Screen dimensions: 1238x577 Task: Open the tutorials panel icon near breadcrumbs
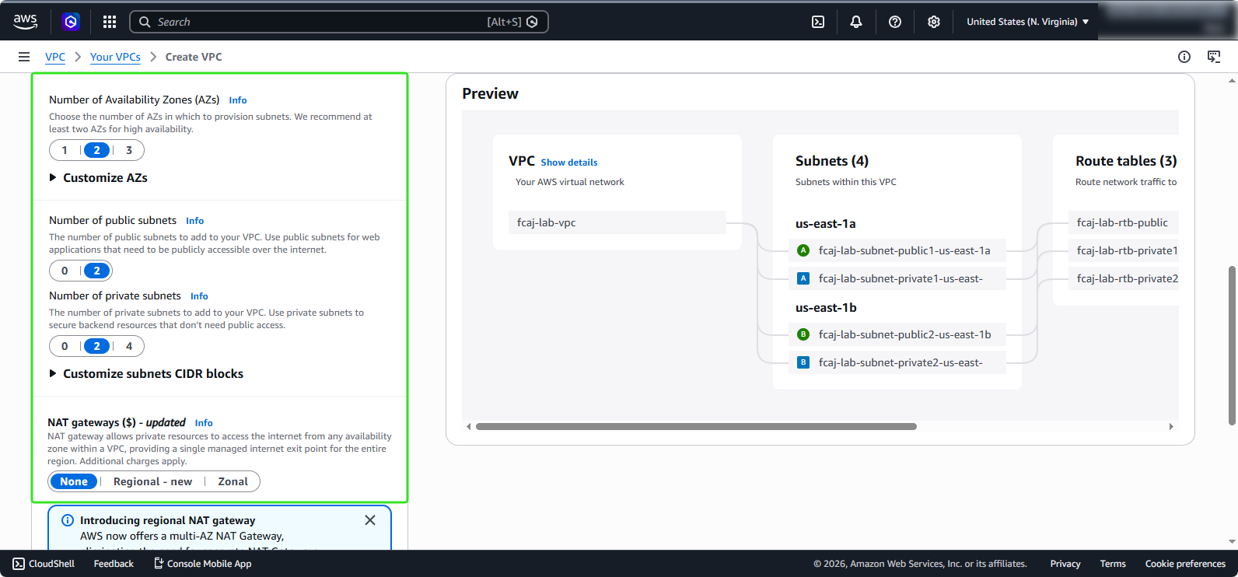[1214, 57]
